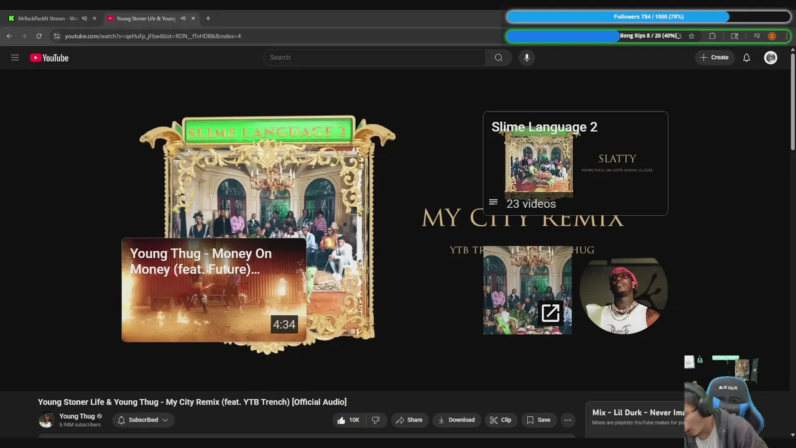Open the browser profile avatar
The height and width of the screenshot is (448, 796).
pos(772,36)
